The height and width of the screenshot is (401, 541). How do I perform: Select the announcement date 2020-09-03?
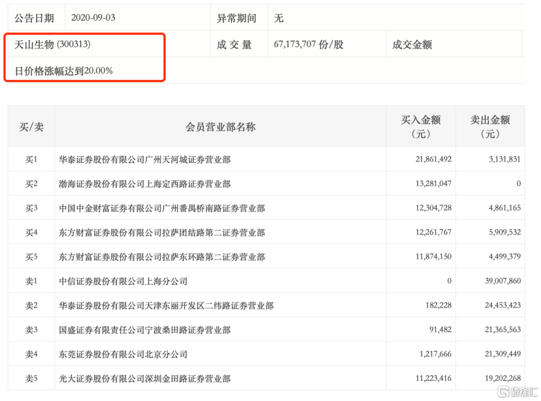tap(93, 18)
